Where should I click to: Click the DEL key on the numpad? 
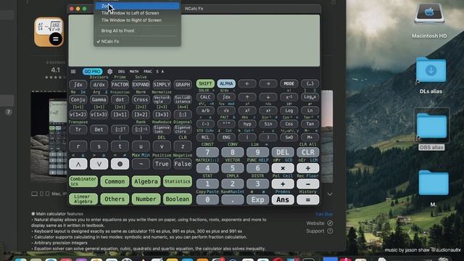point(283,152)
